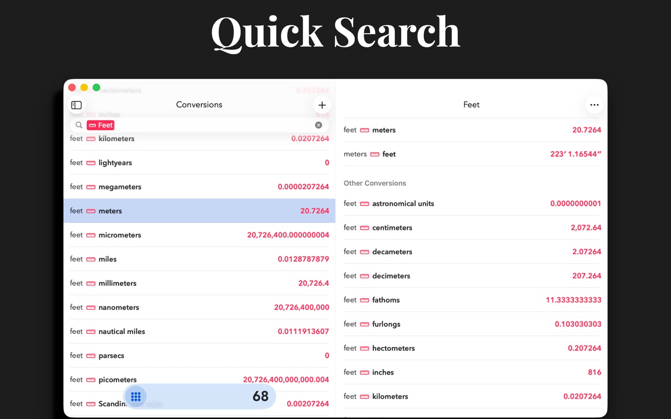
Task: Click the 0.0128787879 miles value
Action: coord(303,259)
